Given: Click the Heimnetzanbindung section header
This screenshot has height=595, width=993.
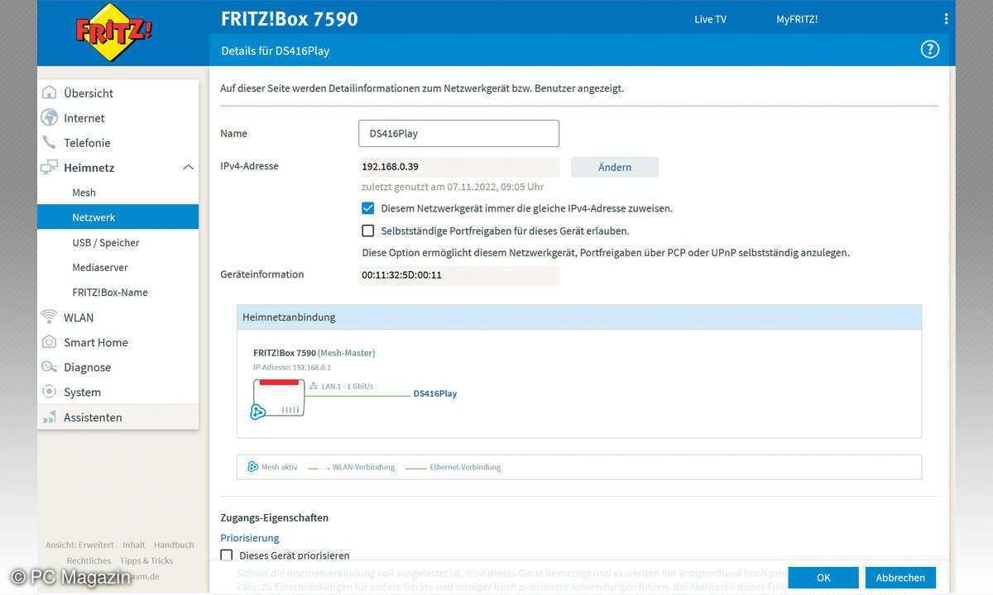Looking at the screenshot, I should click(579, 317).
